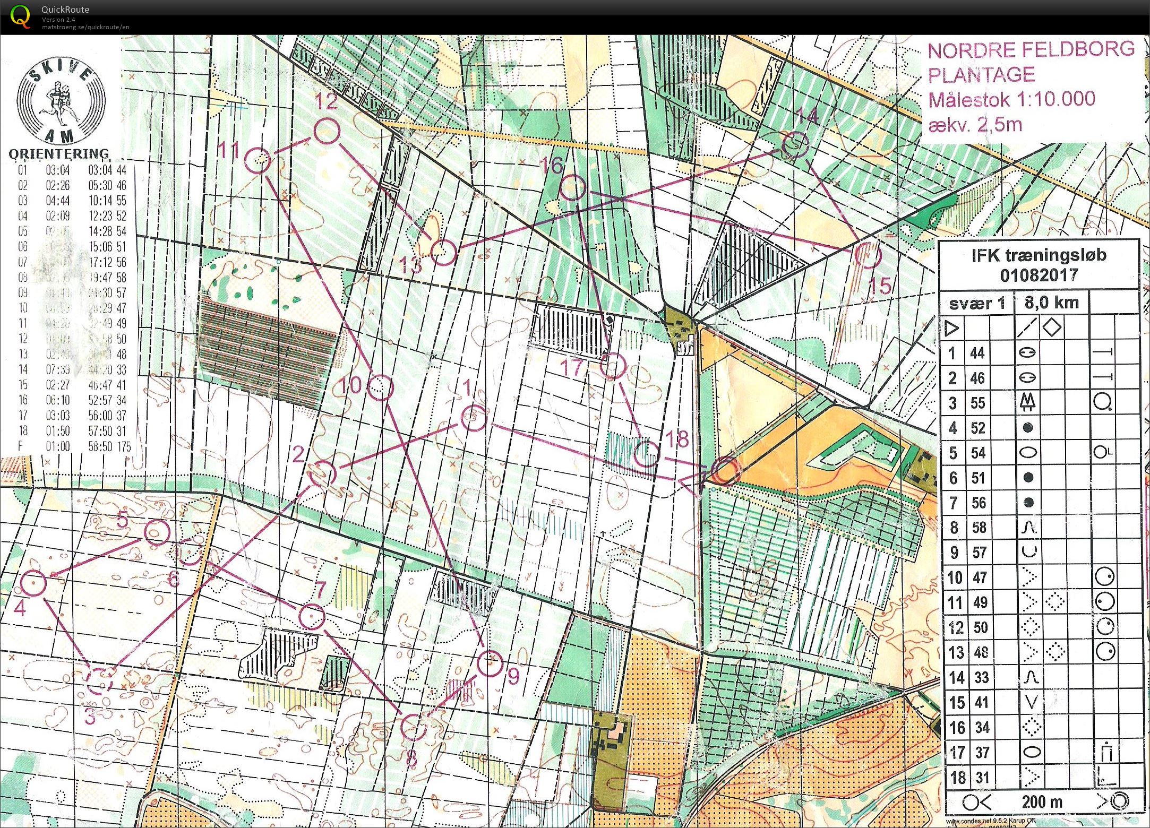Viewport: 1150px width, 828px height.
Task: Click the Målestok 1:10.000 scale text
Action: (1011, 99)
